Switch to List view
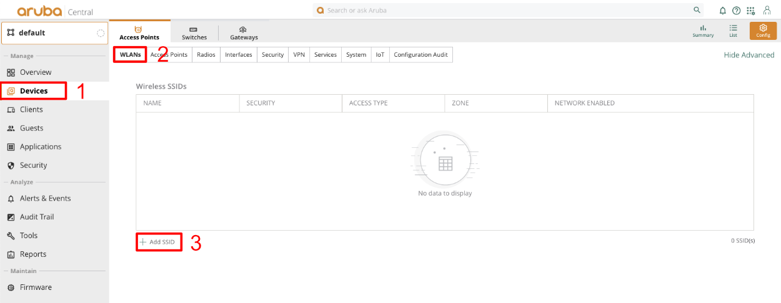781x303 pixels. pos(733,31)
